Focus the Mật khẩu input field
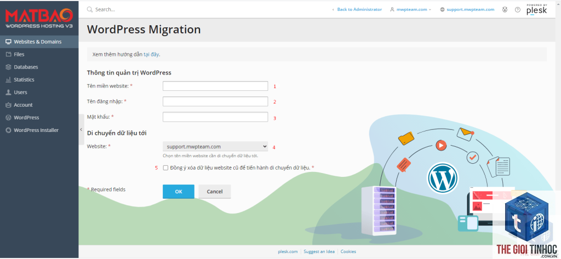Screen dimensions: 561x259 point(215,117)
